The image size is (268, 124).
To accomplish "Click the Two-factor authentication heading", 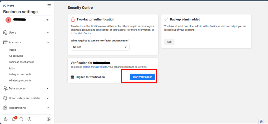I will (95, 19).
